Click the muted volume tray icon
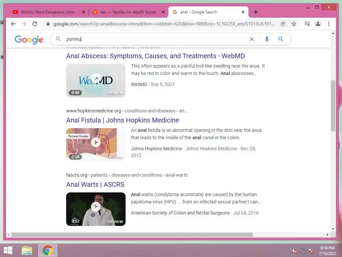The width and height of the screenshot is (342, 257). pos(295,251)
